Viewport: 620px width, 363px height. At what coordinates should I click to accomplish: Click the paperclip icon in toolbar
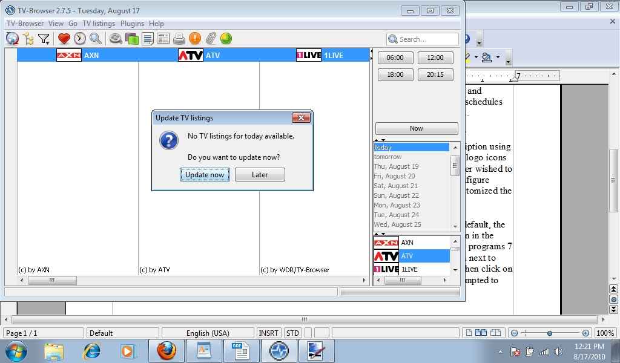(x=210, y=39)
